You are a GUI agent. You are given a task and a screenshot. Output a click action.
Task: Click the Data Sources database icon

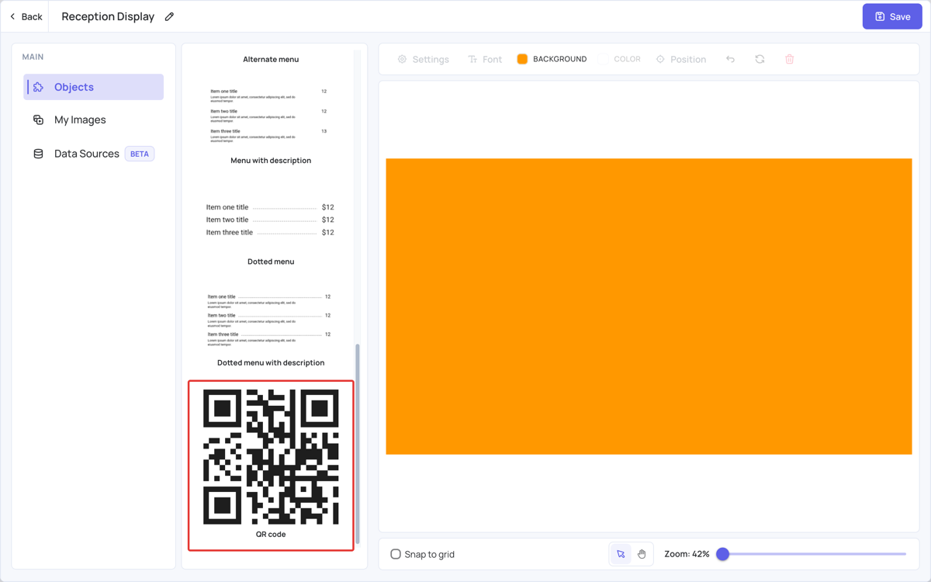pyautogui.click(x=38, y=154)
